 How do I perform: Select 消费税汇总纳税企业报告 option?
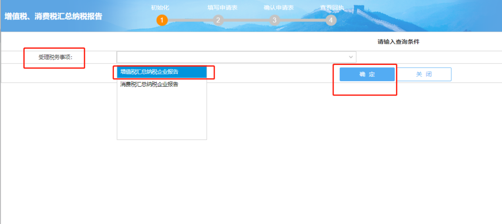(162, 85)
